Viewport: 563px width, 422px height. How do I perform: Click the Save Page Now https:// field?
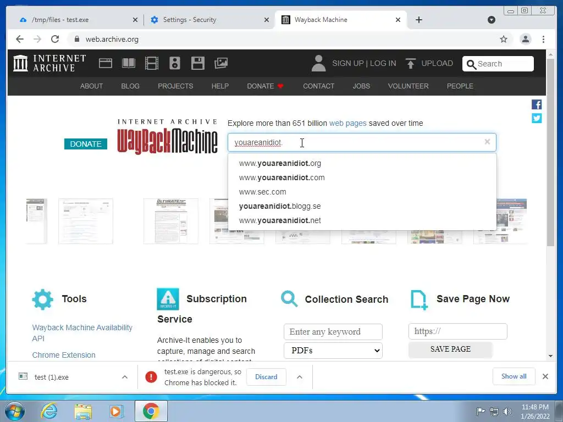pos(458,331)
